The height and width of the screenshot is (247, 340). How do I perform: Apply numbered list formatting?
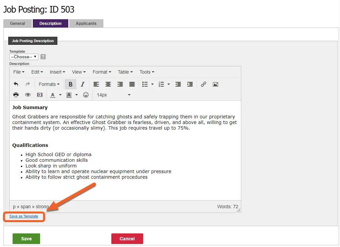pyautogui.click(x=161, y=84)
